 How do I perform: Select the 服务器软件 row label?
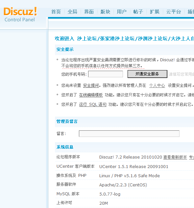(x=66, y=184)
